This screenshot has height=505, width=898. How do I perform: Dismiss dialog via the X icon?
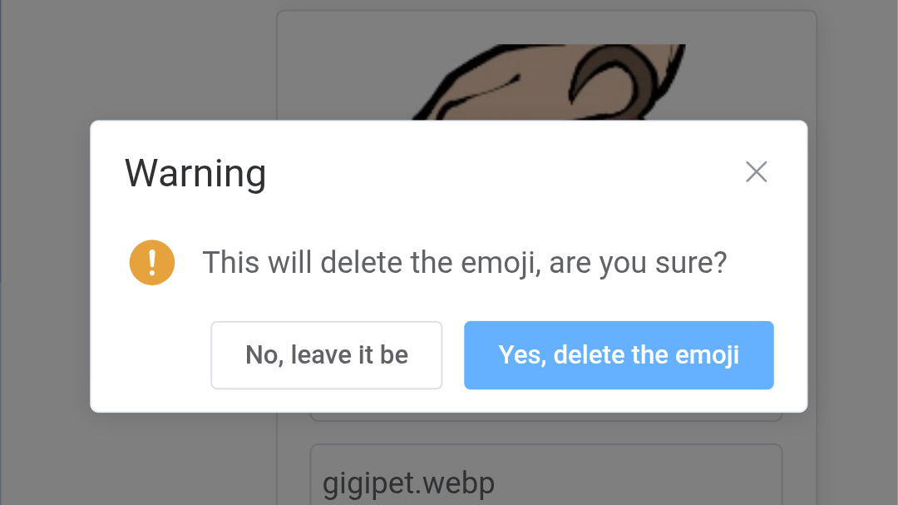click(756, 172)
